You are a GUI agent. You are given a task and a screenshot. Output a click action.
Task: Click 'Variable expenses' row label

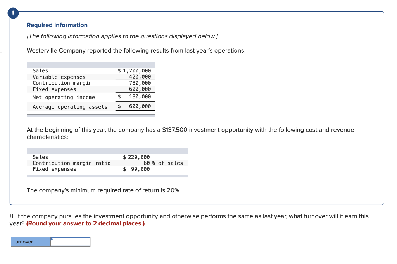(x=59, y=77)
